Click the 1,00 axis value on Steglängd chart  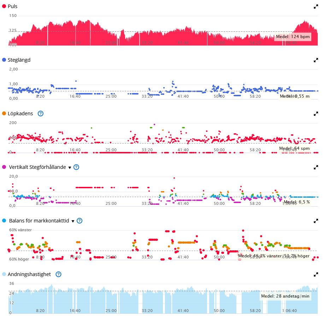point(13,84)
